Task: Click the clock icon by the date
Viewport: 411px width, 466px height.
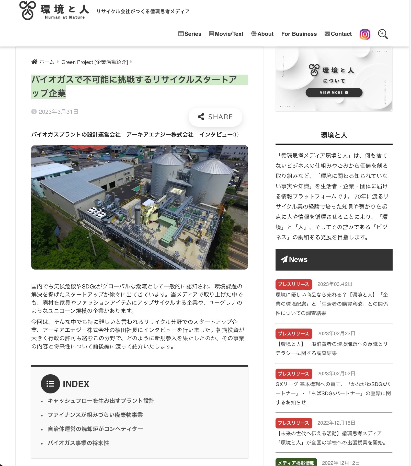Action: pos(34,112)
